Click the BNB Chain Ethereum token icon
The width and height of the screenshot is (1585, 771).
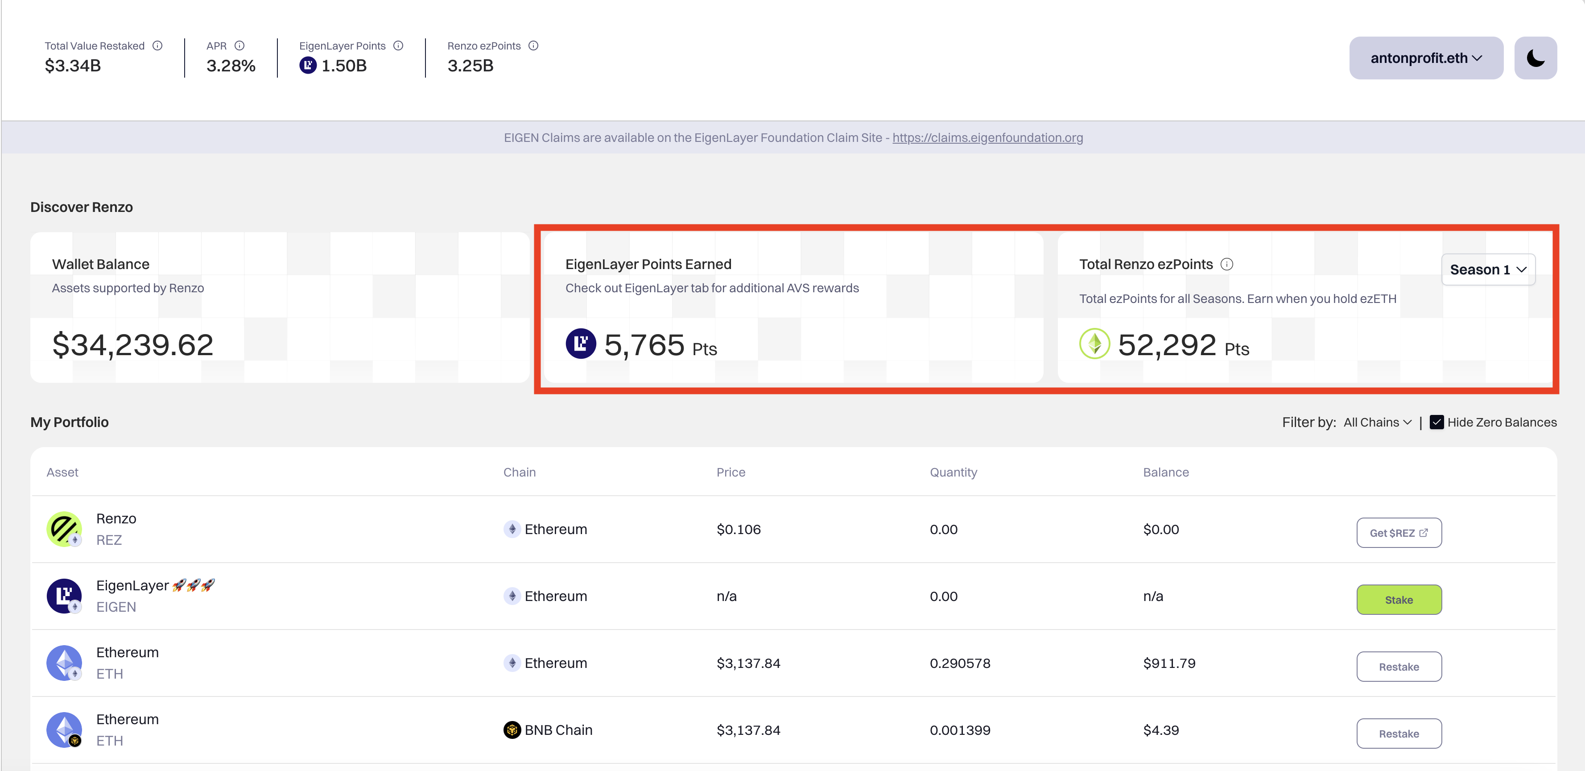64,730
